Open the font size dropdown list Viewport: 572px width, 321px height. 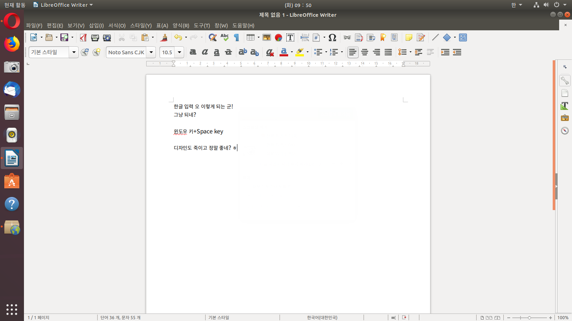pos(179,52)
